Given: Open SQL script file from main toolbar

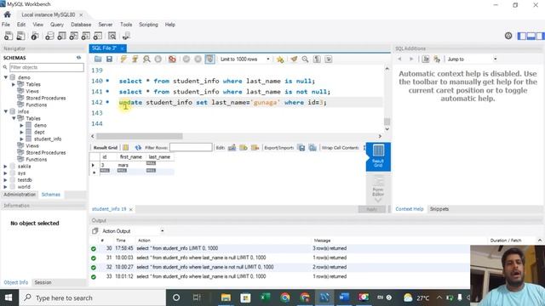Looking at the screenshot, I should click(x=20, y=36).
